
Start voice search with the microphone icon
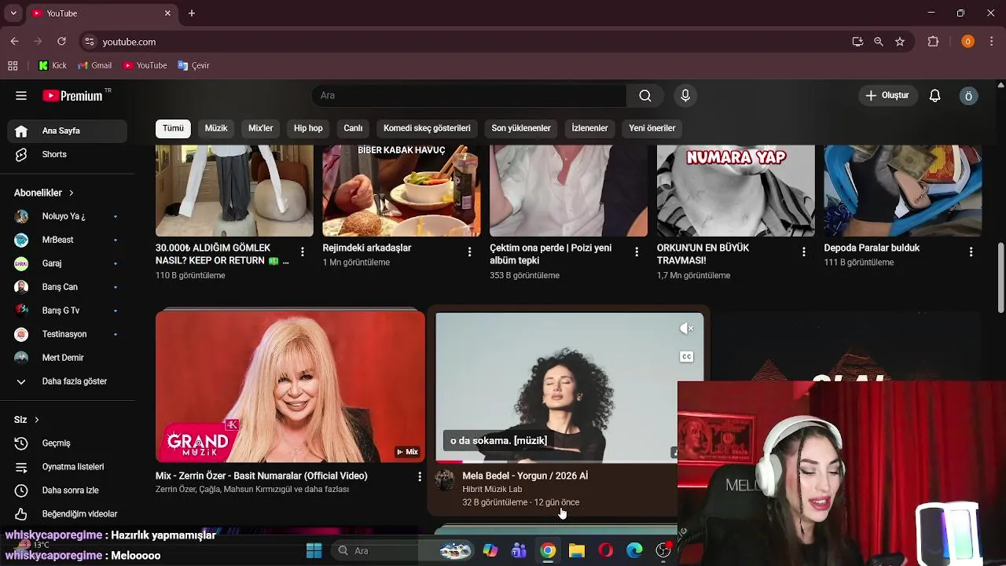[x=685, y=96]
